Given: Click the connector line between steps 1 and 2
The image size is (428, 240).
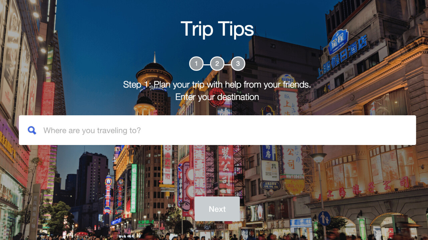Looking at the screenshot, I should 207,64.
